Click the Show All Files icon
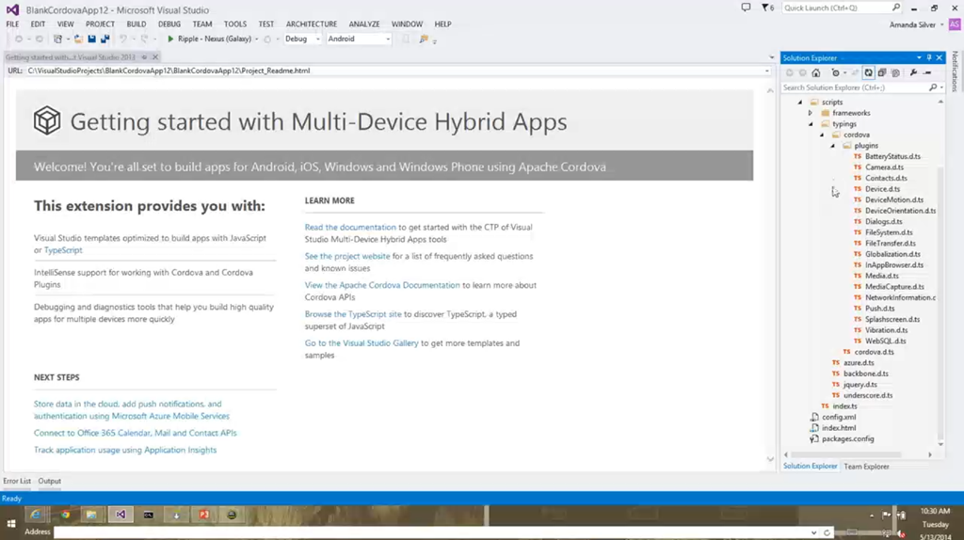964x540 pixels. click(896, 72)
